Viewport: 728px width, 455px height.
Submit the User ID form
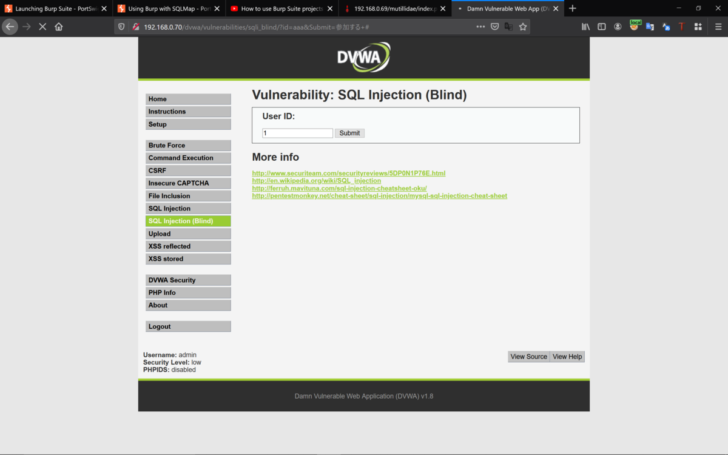[349, 133]
